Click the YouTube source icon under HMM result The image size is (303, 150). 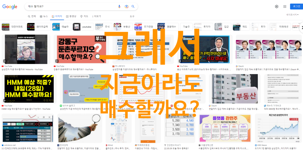click(x=3, y=106)
